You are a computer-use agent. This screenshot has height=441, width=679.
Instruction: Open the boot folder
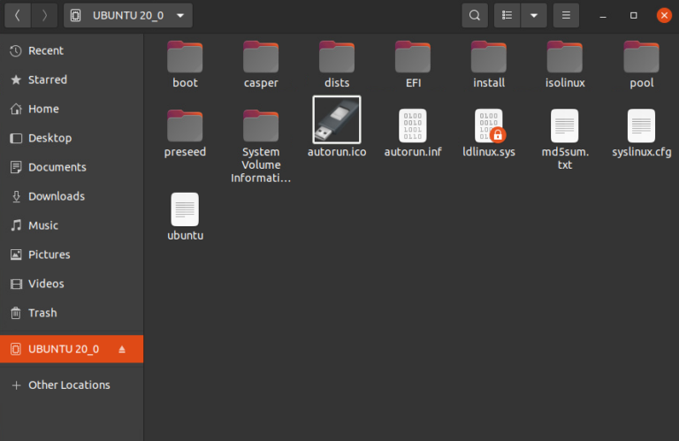[x=185, y=57]
